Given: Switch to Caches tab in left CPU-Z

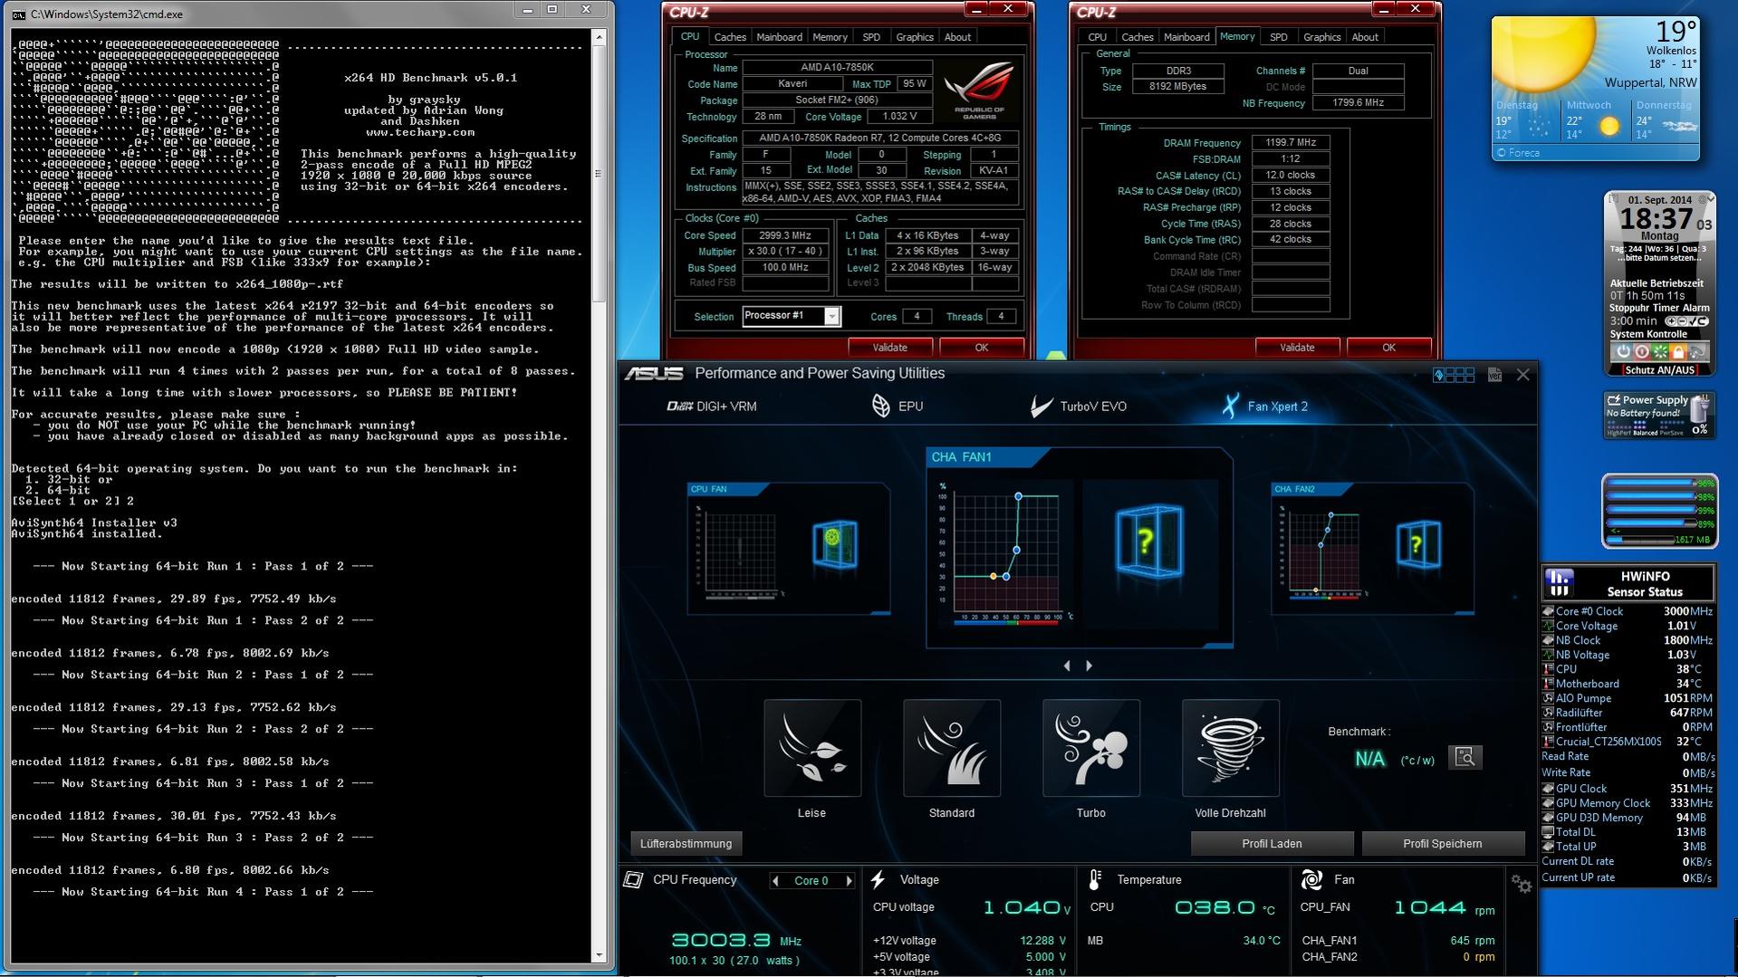Looking at the screenshot, I should (730, 37).
